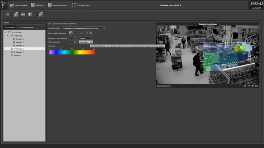The width and height of the screenshot is (264, 148).
Task: Select Камера 1 in the tree
Action: (x=17, y=55)
